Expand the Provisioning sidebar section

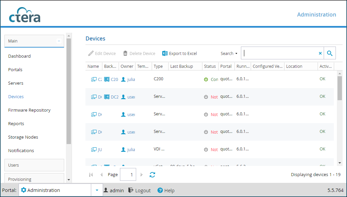(x=34, y=178)
